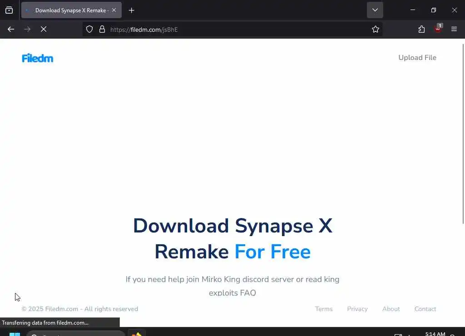465x336 pixels.
Task: Close the Download Synapse X Remake tab
Action: point(114,10)
